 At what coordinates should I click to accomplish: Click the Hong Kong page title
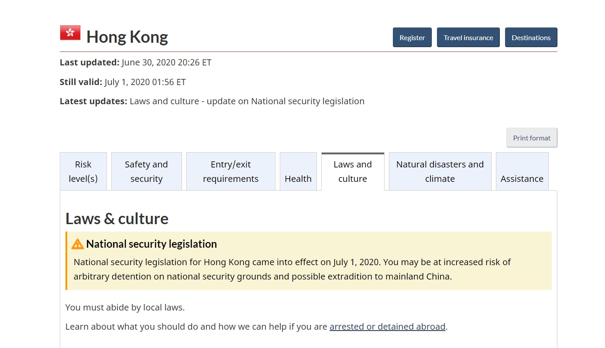point(127,37)
